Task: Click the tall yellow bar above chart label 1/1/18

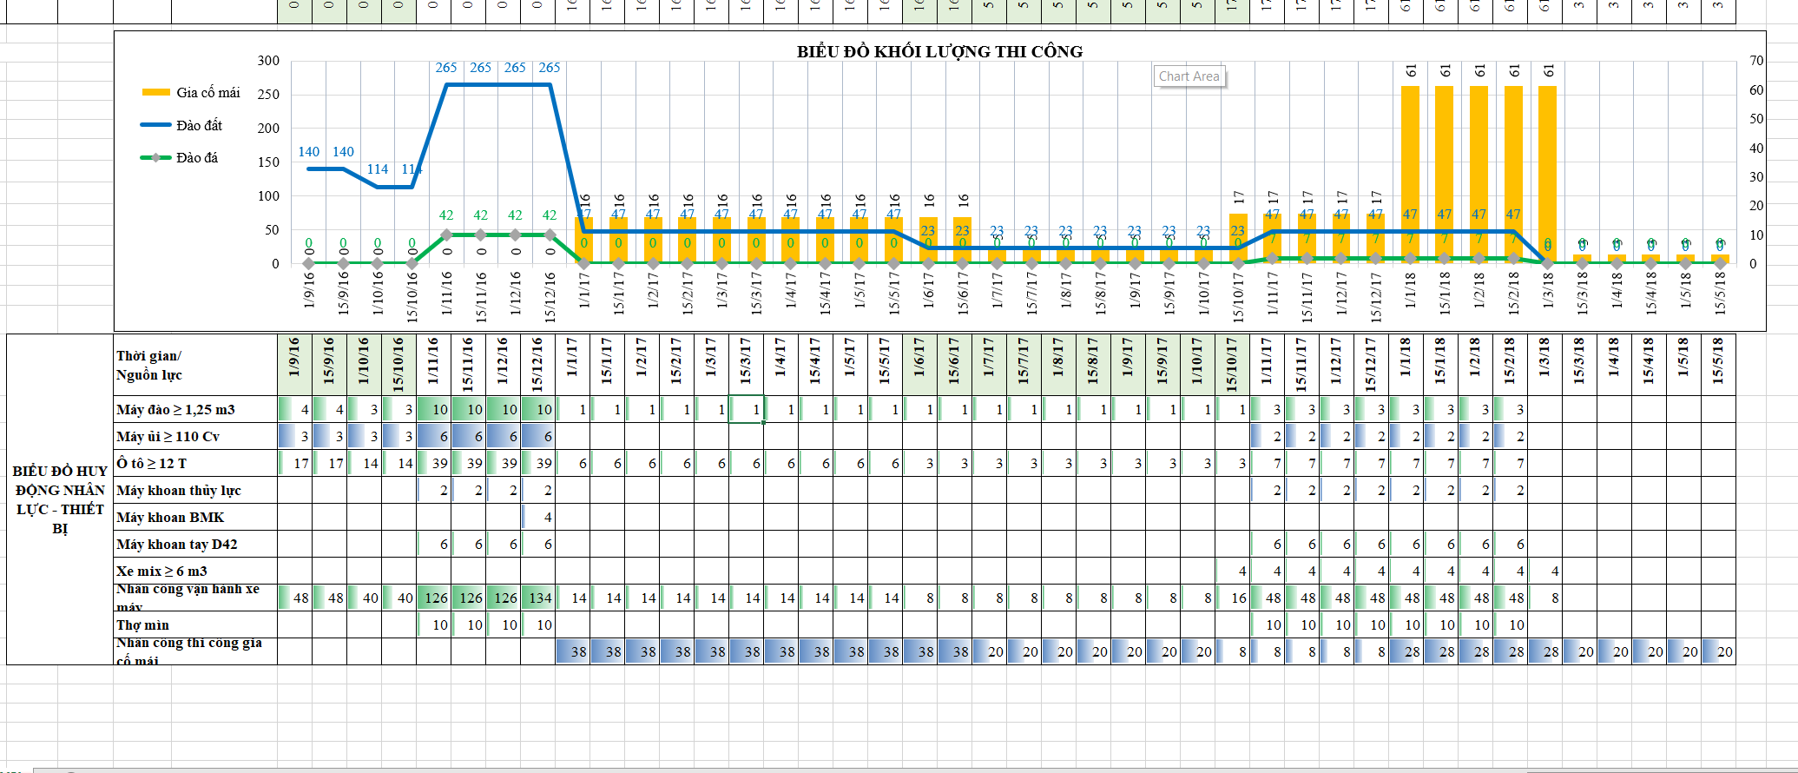Action: point(1410,174)
